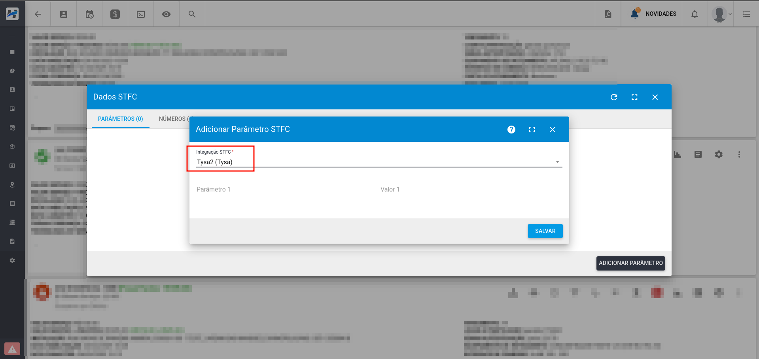Click the notifications bell icon
Screen dimensions: 759x359
(695, 14)
